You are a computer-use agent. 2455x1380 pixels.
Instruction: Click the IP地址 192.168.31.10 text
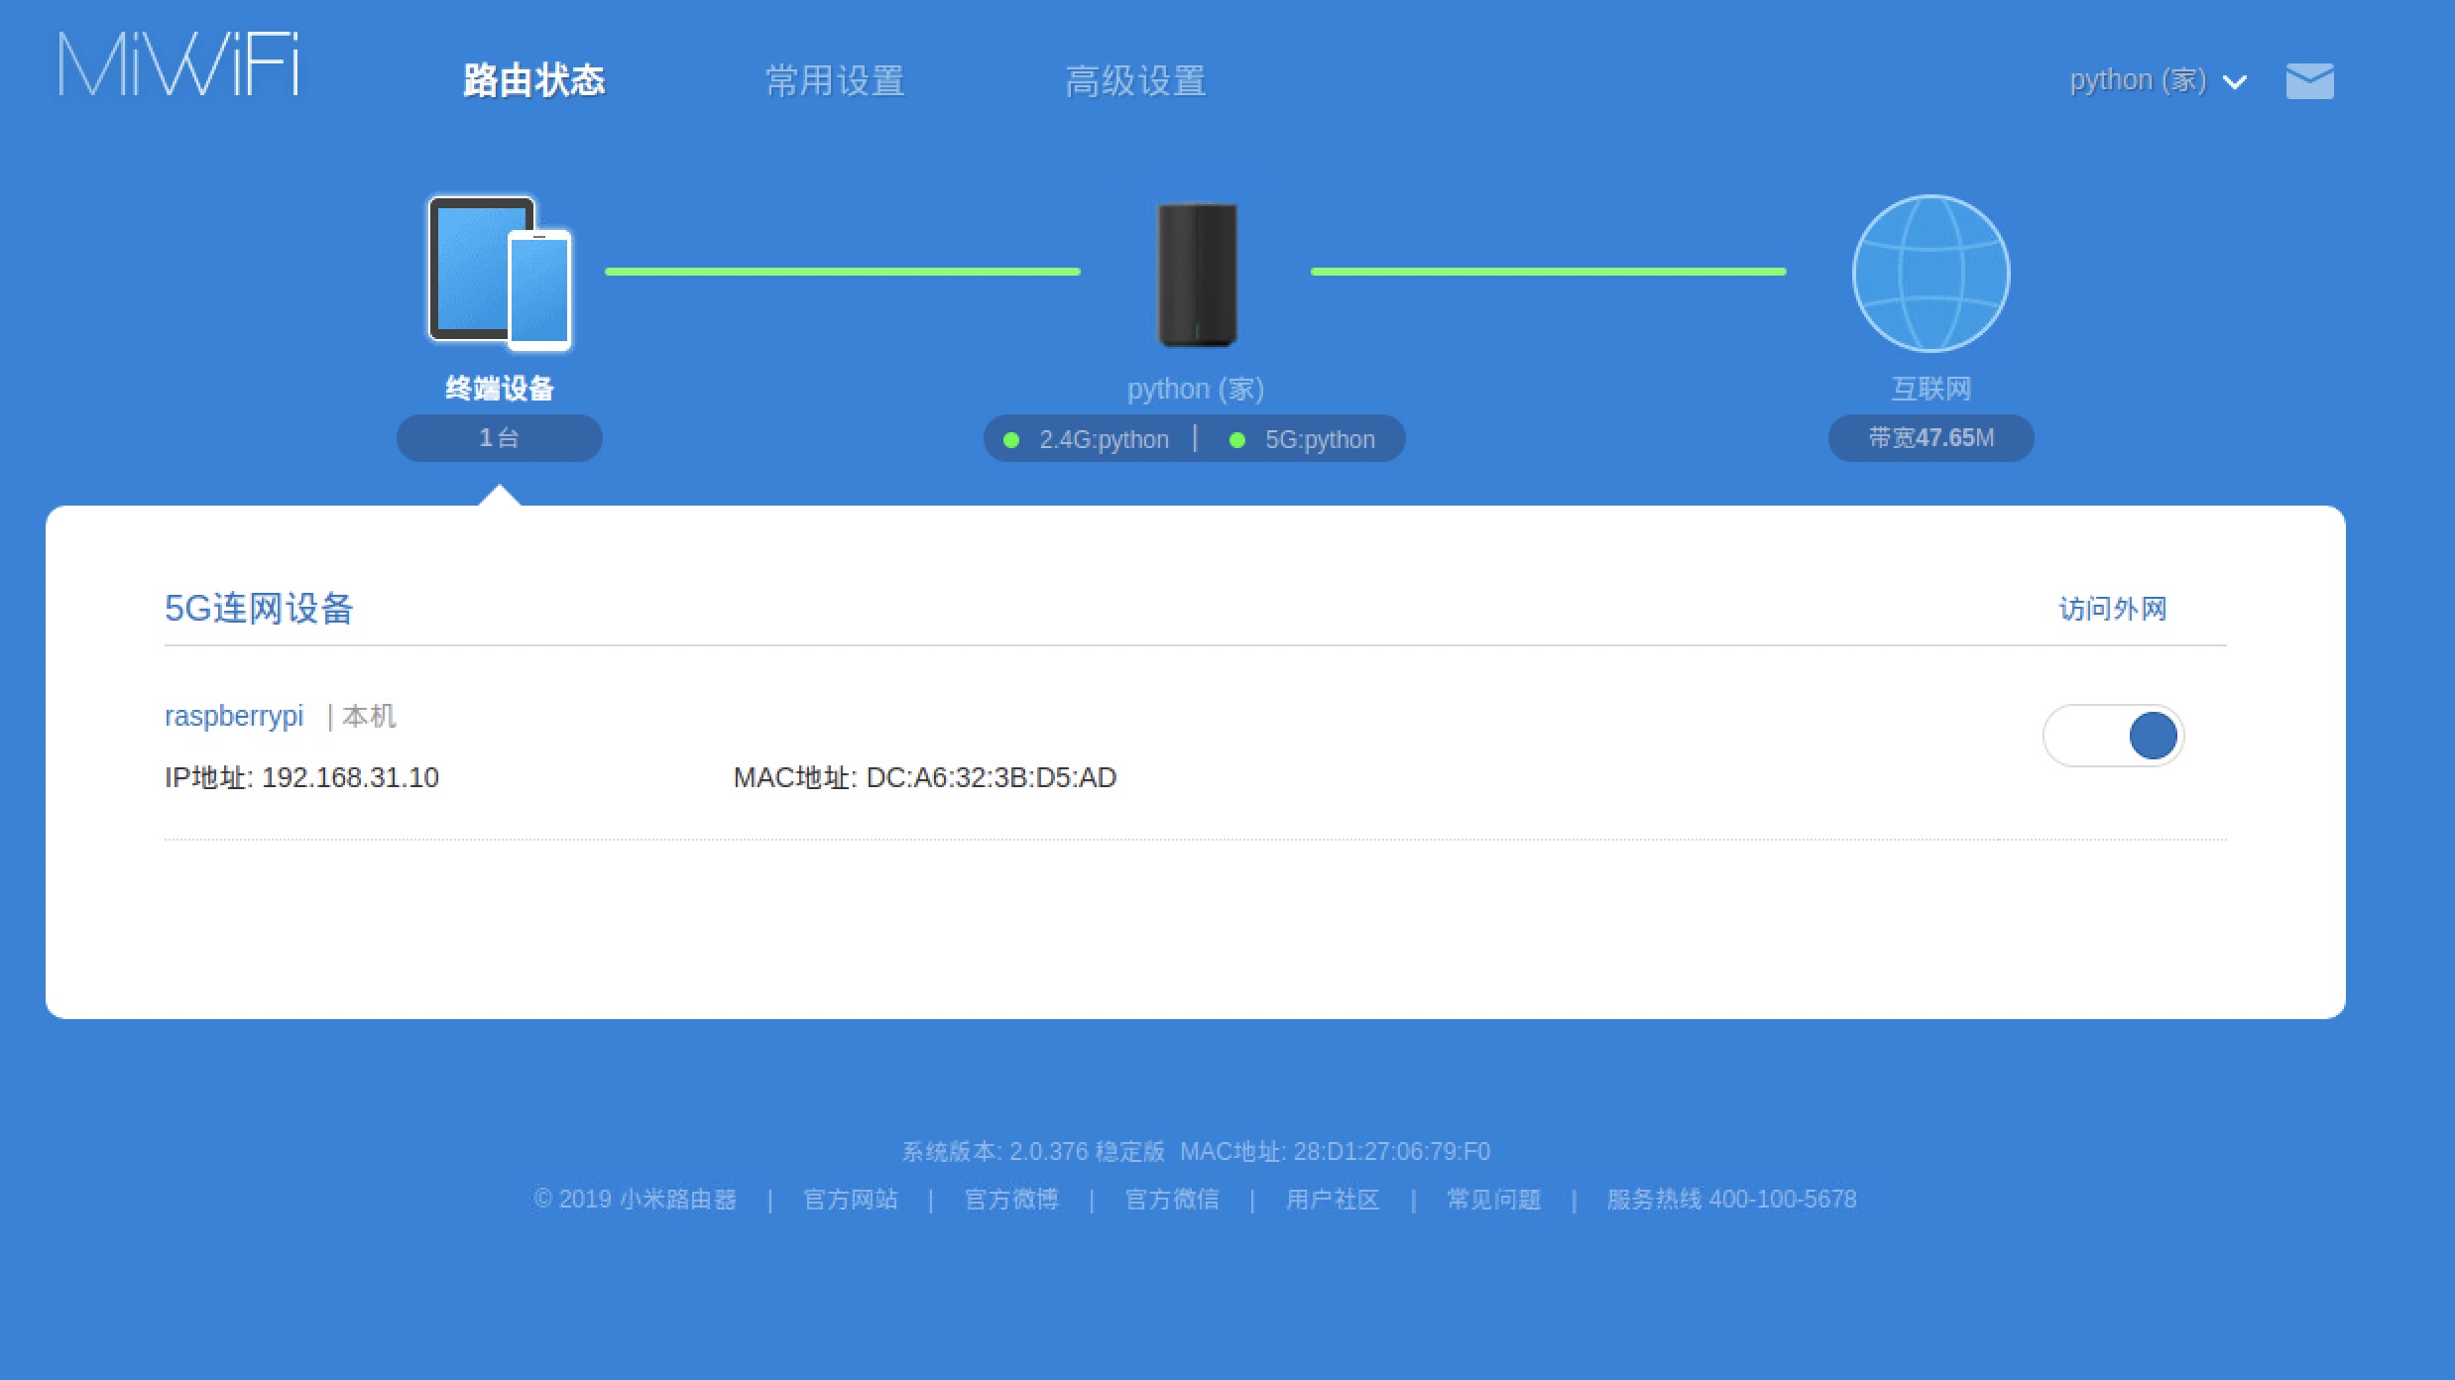(x=301, y=777)
